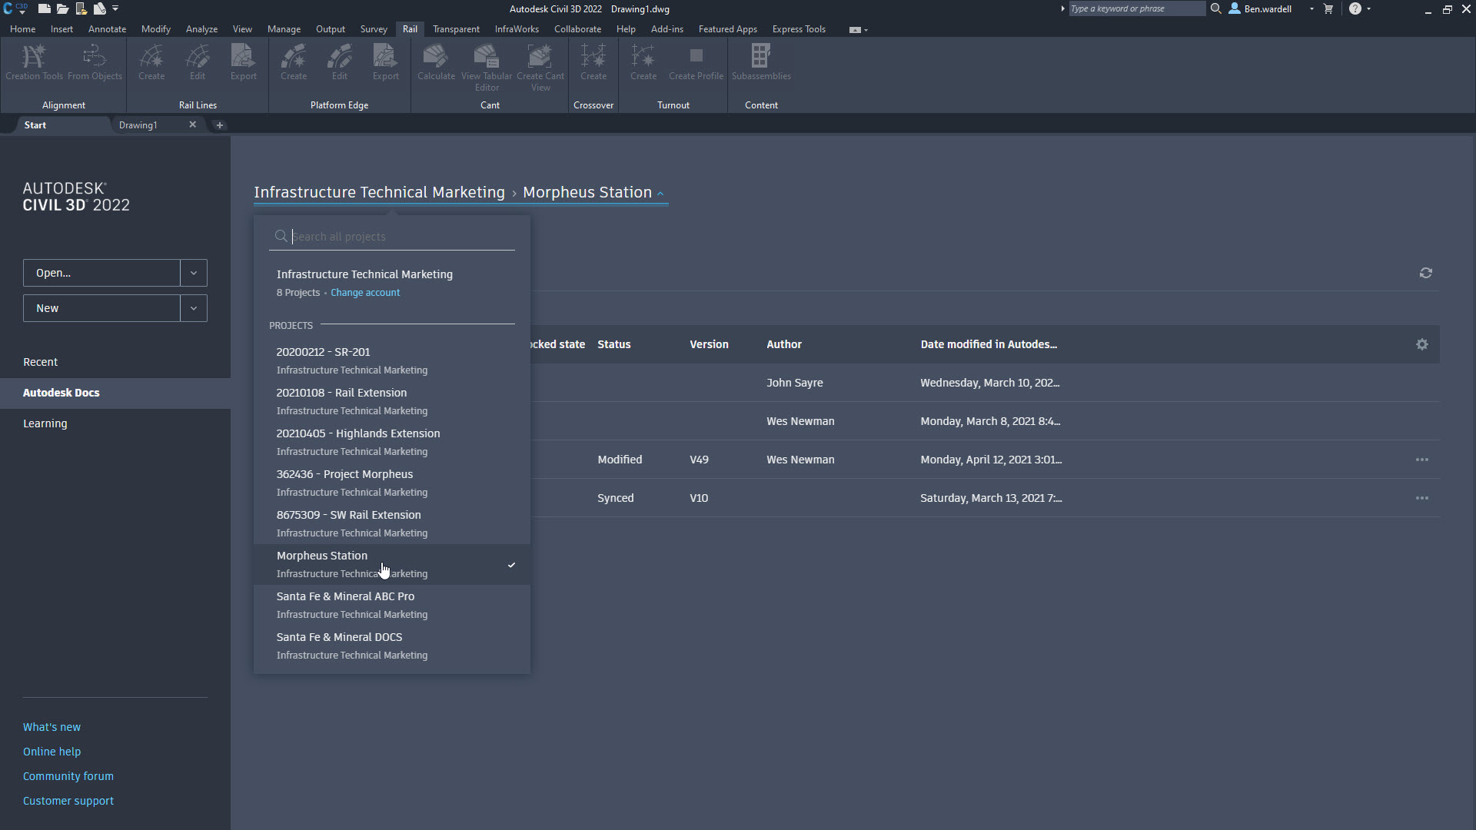Open more options for V49 Modified row

click(x=1422, y=460)
